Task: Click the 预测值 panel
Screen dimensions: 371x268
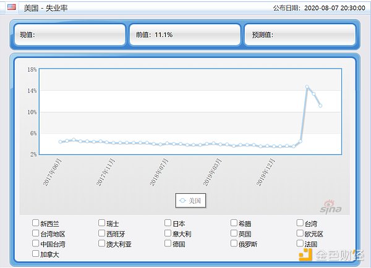Action: (x=299, y=35)
